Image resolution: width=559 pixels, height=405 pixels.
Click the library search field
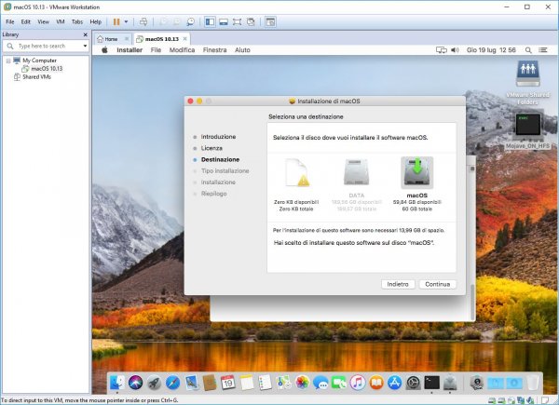coord(46,46)
